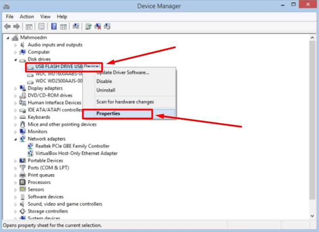
Task: Click the Forward arrow in toolbar
Action: pyautogui.click(x=16, y=26)
